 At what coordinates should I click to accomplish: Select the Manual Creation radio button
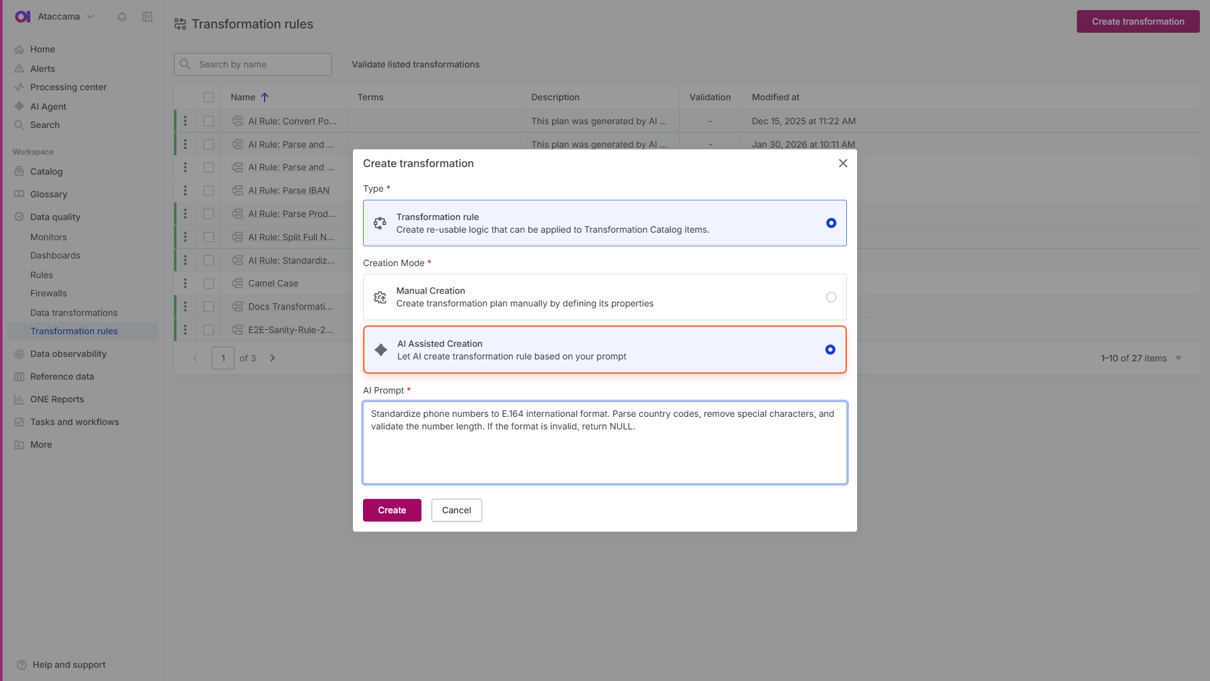[831, 296]
